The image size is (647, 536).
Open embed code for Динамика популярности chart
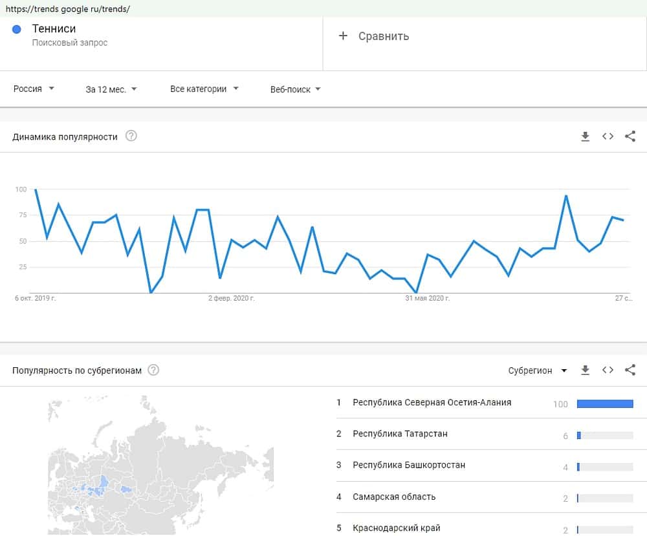[x=608, y=136]
